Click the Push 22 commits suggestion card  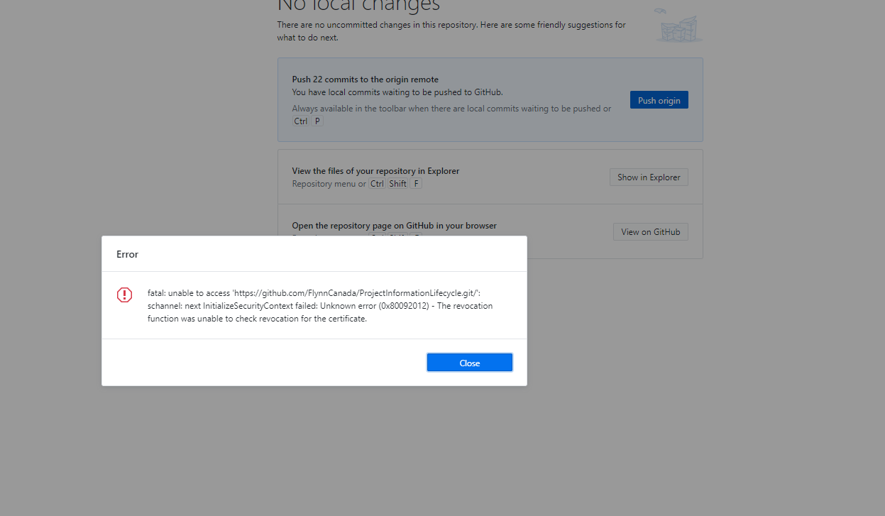point(490,99)
